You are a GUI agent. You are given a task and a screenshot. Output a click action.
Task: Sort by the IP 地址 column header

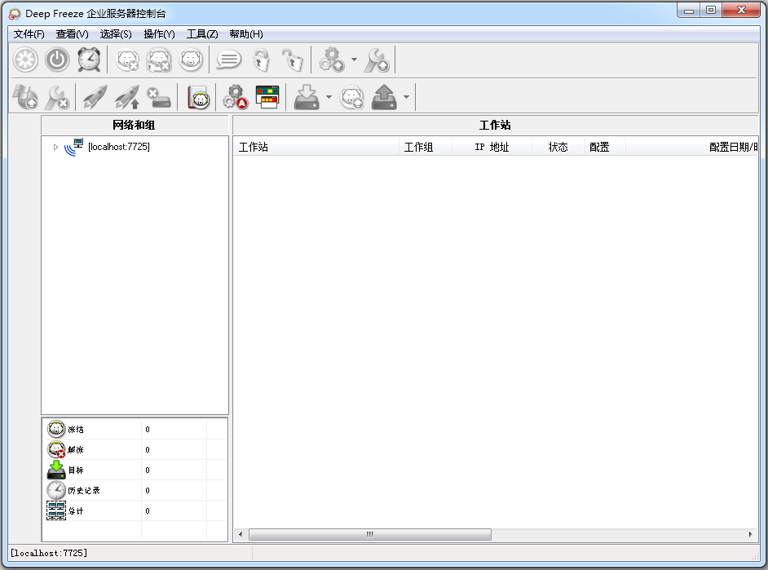pos(492,147)
